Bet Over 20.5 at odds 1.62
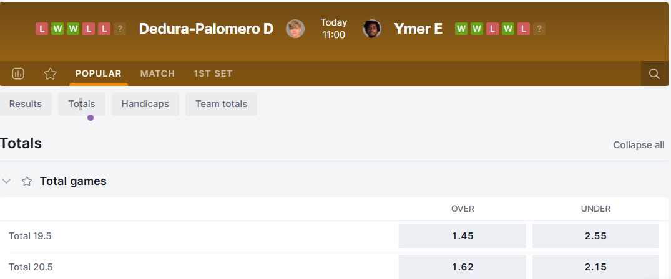This screenshot has height=279, width=671. click(463, 267)
